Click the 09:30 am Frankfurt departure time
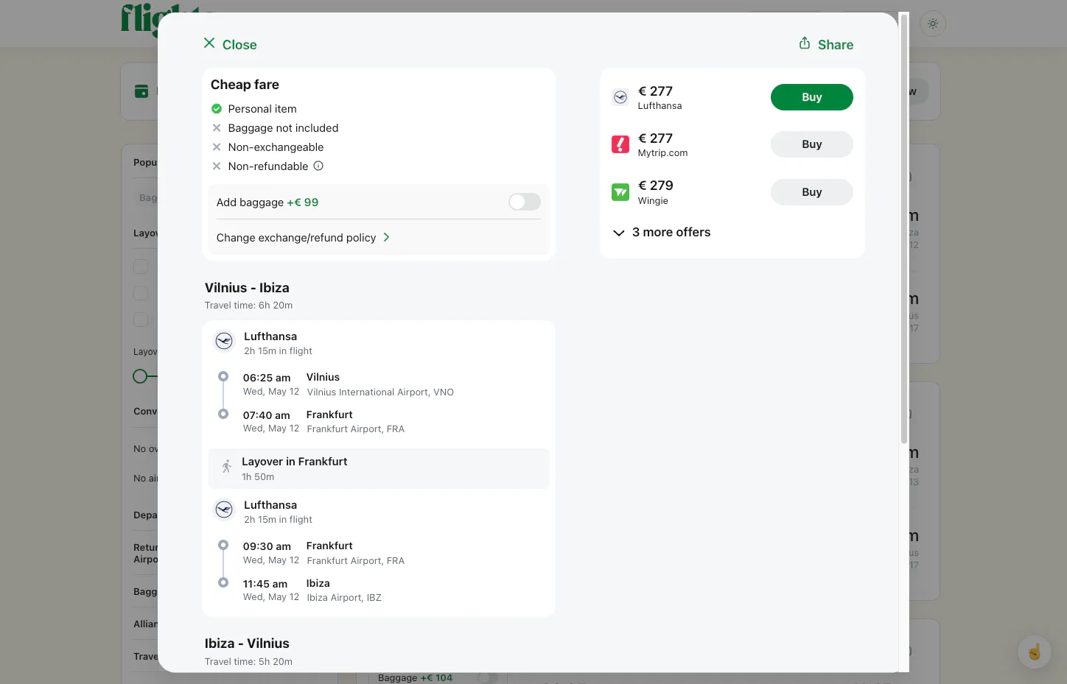 pos(267,546)
